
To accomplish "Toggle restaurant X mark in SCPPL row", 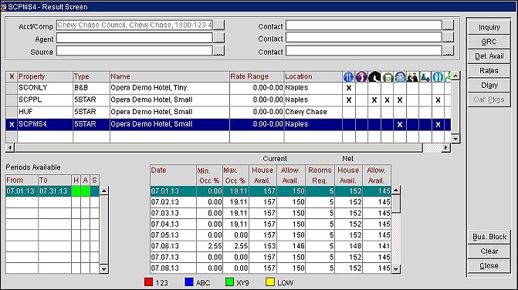I will click(x=348, y=100).
